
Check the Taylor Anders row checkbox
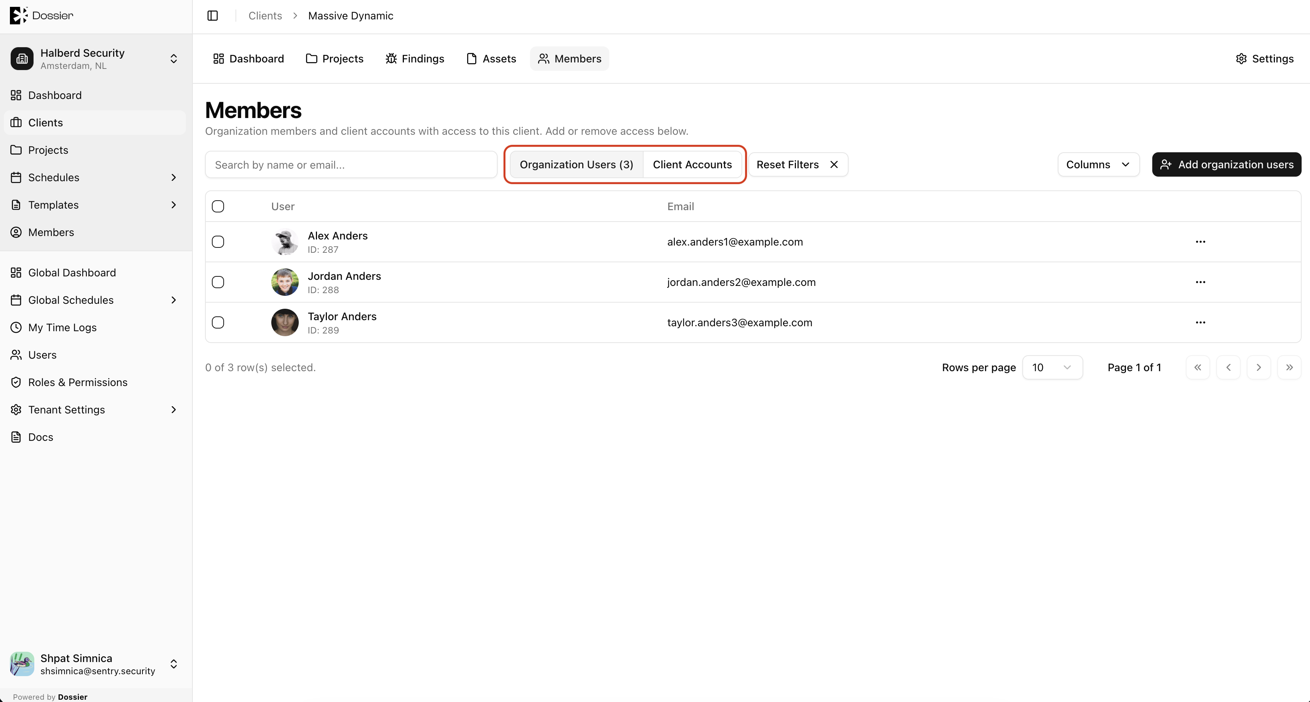[x=218, y=322]
